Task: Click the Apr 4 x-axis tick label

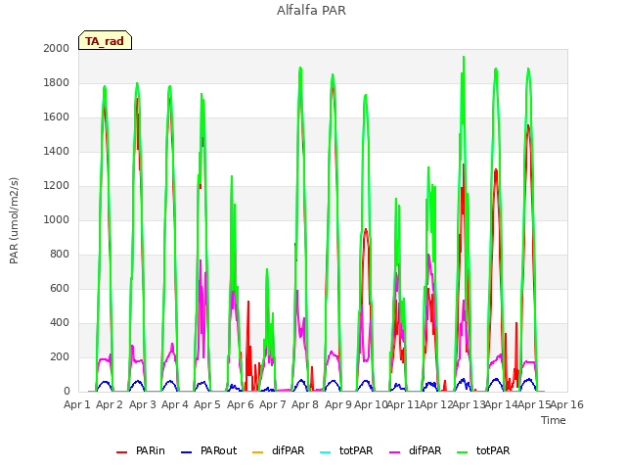Action: (175, 404)
